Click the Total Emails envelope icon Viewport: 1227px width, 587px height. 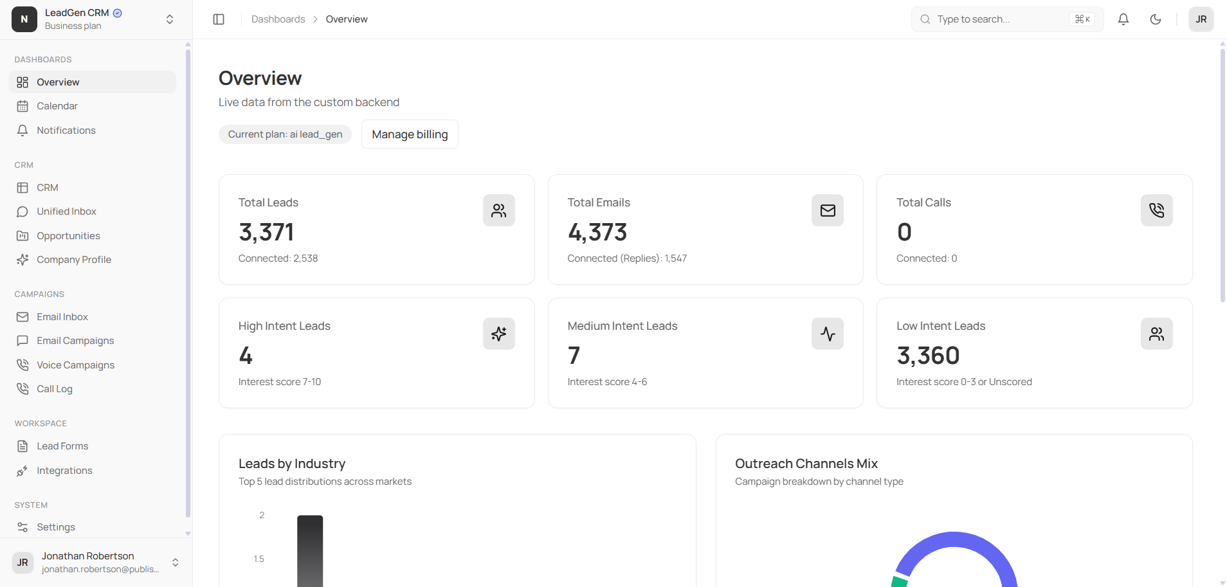point(828,210)
